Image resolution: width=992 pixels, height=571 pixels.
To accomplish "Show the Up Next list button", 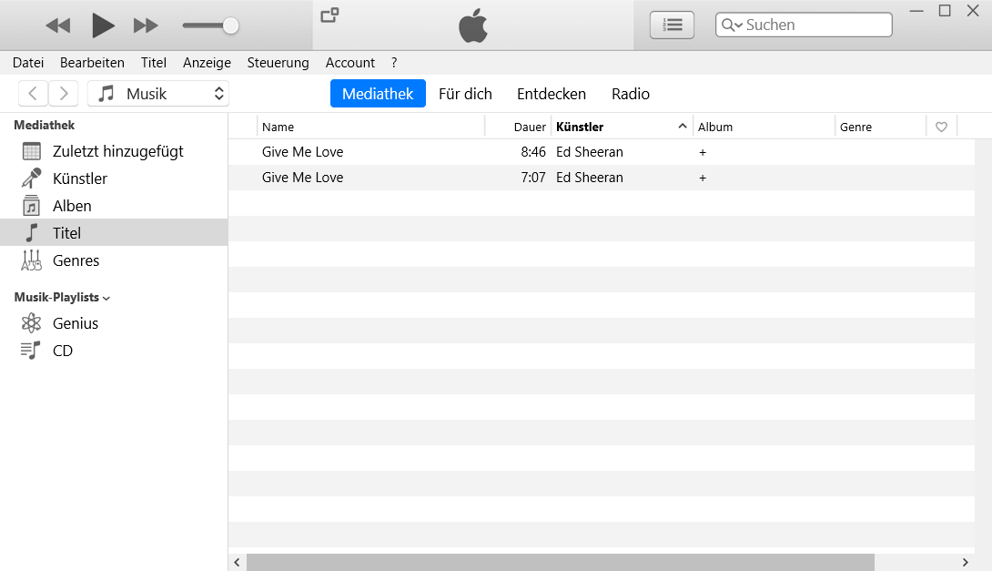I will click(672, 25).
